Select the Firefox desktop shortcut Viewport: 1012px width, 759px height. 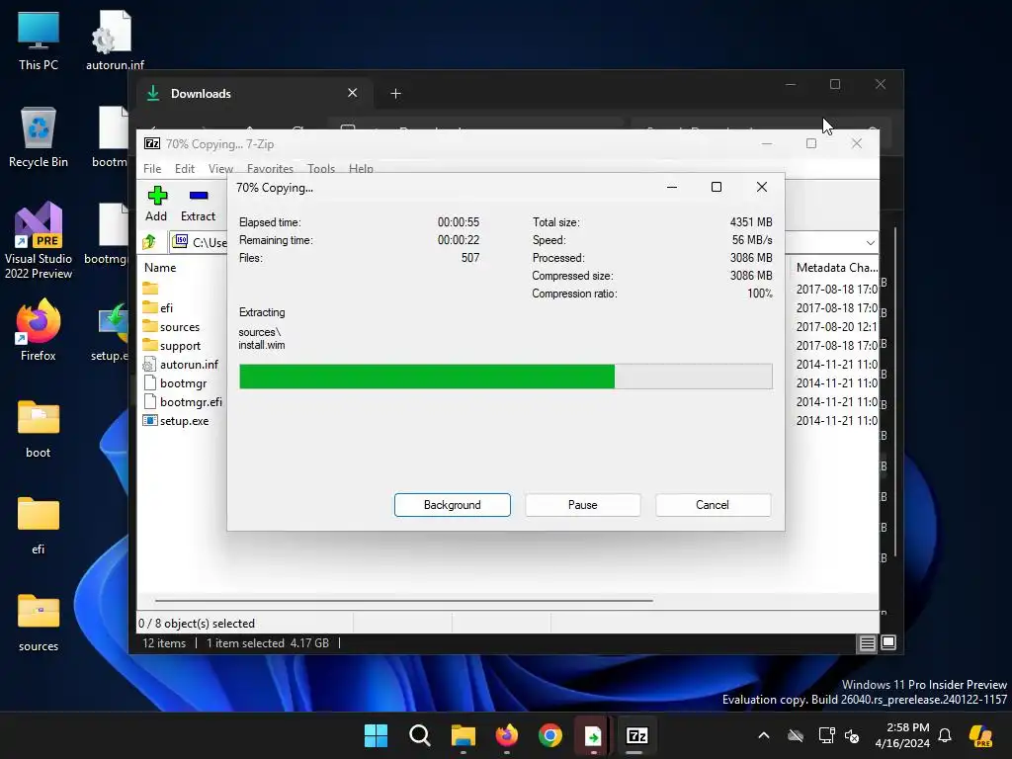click(x=39, y=330)
